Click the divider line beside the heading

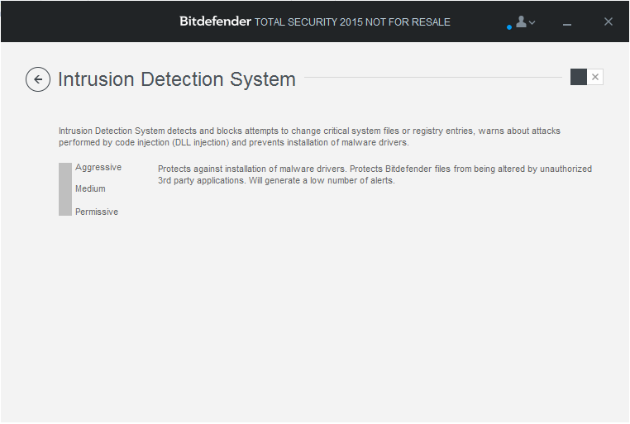[x=433, y=77]
